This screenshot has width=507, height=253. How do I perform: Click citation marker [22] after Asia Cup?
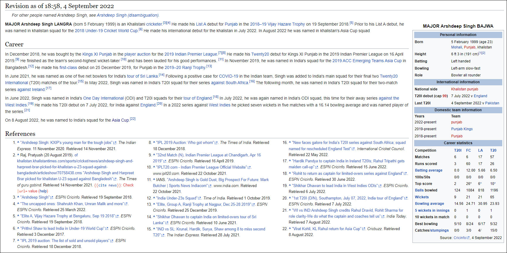click(x=133, y=119)
